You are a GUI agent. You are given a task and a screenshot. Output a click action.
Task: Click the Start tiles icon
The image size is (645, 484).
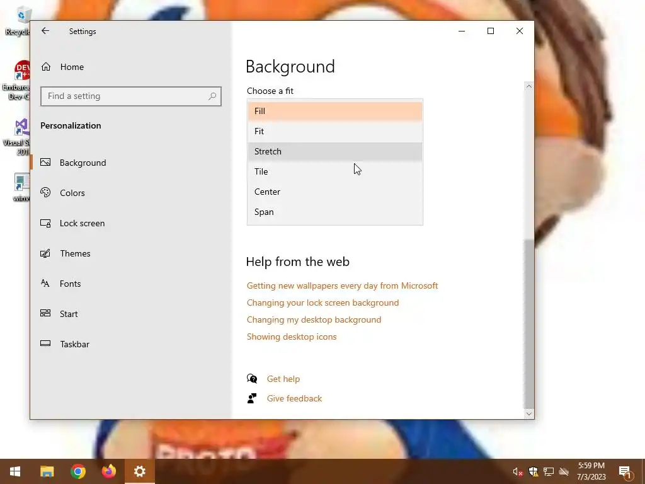[x=45, y=313]
